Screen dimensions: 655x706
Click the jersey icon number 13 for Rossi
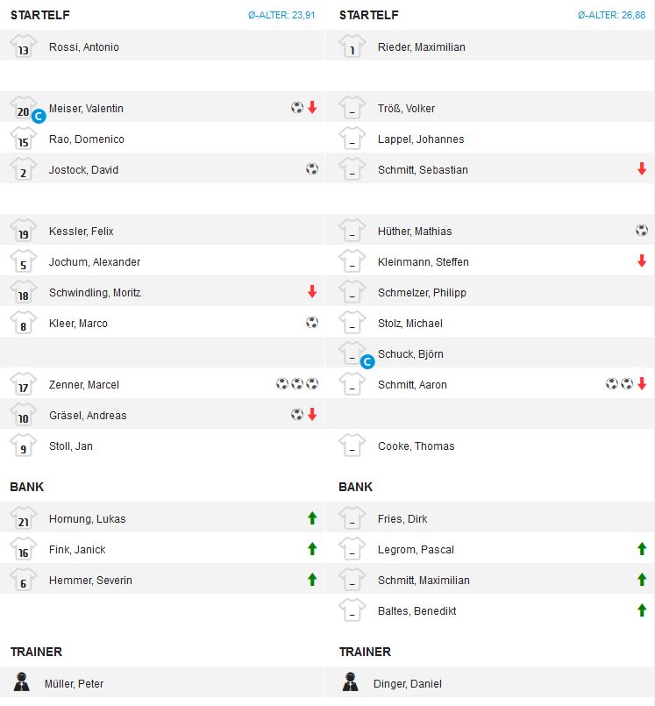pos(24,47)
